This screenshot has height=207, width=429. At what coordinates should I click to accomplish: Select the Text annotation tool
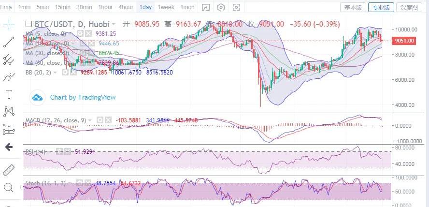(x=8, y=94)
